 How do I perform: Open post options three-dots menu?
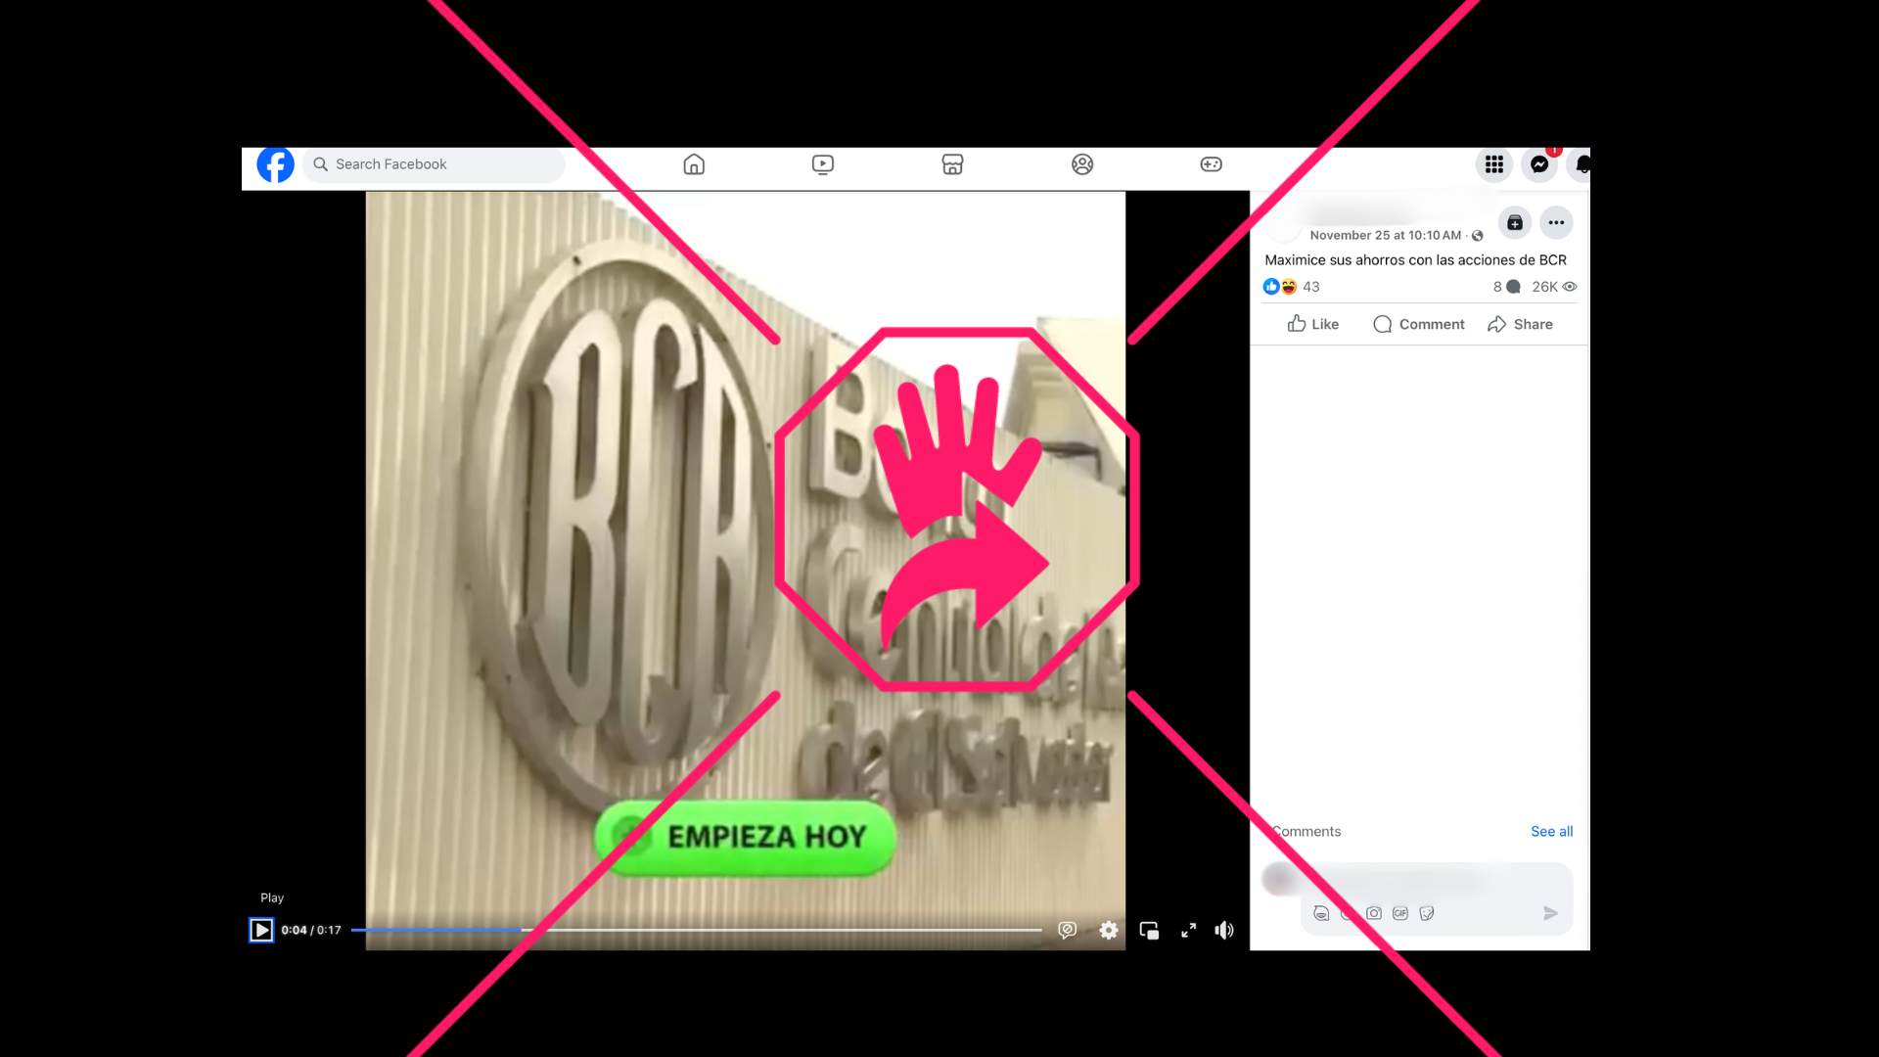click(x=1556, y=223)
